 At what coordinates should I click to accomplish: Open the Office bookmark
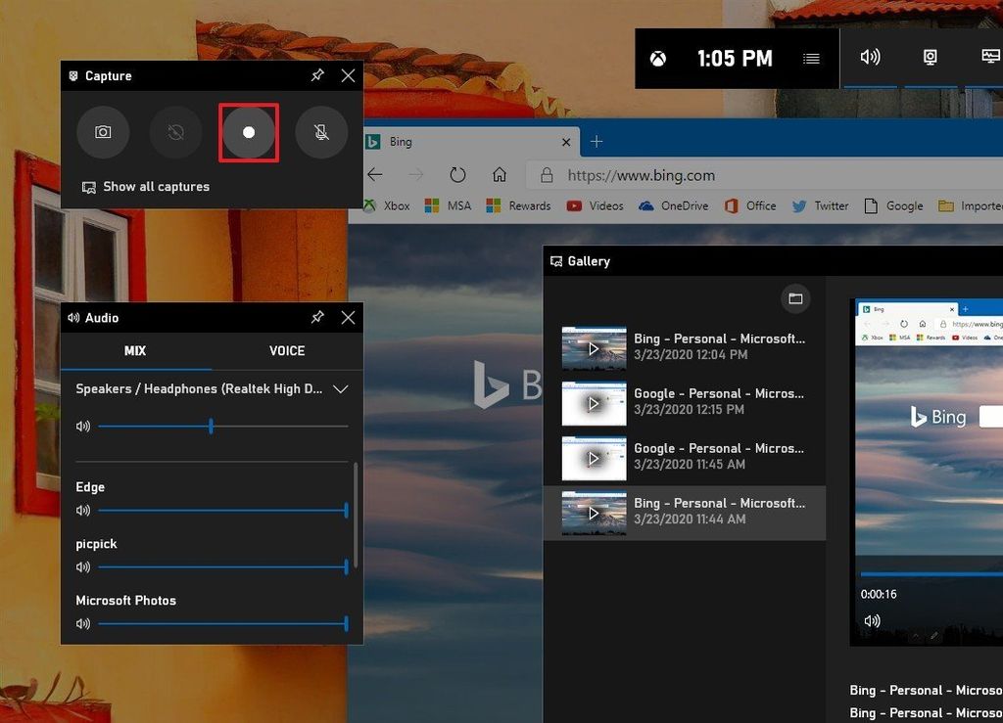click(x=750, y=205)
